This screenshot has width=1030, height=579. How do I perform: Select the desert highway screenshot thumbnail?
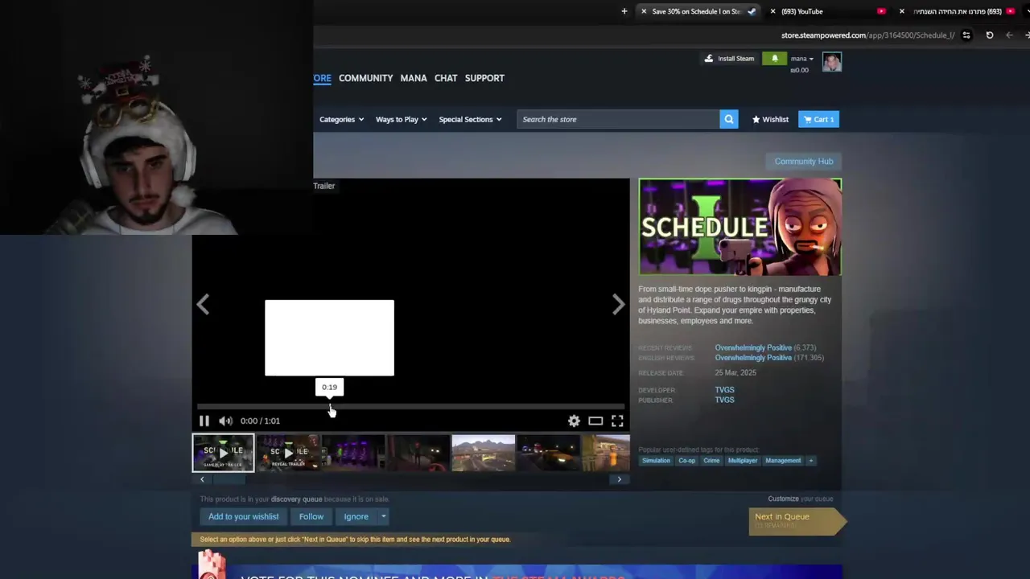tap(484, 453)
